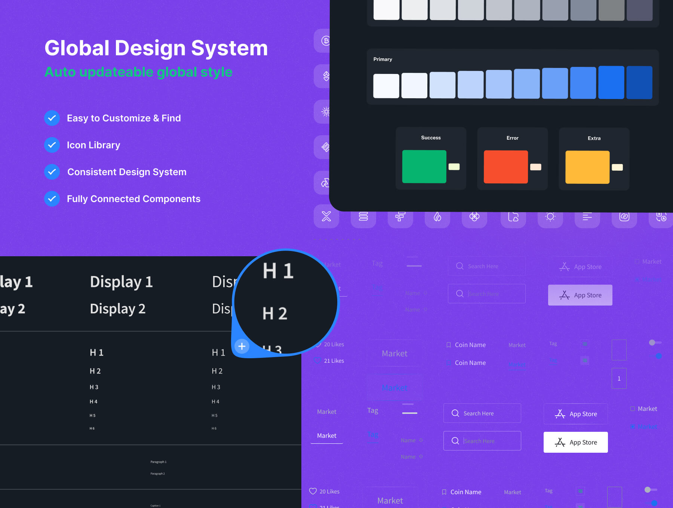
Task: Click the bright Search Here field with cursor
Action: pyautogui.click(x=482, y=441)
